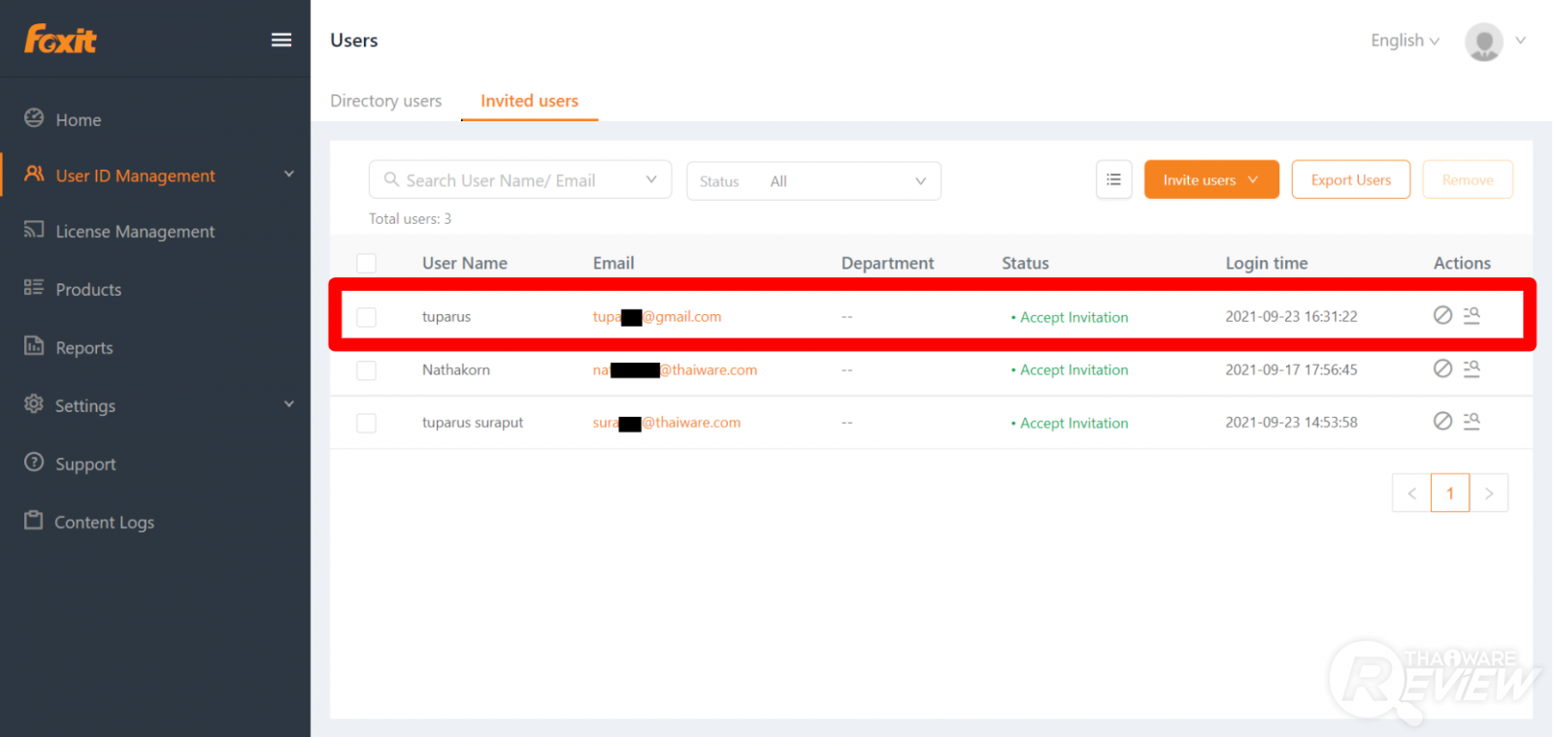Select the Invited users tab
1553x737 pixels.
click(x=529, y=101)
